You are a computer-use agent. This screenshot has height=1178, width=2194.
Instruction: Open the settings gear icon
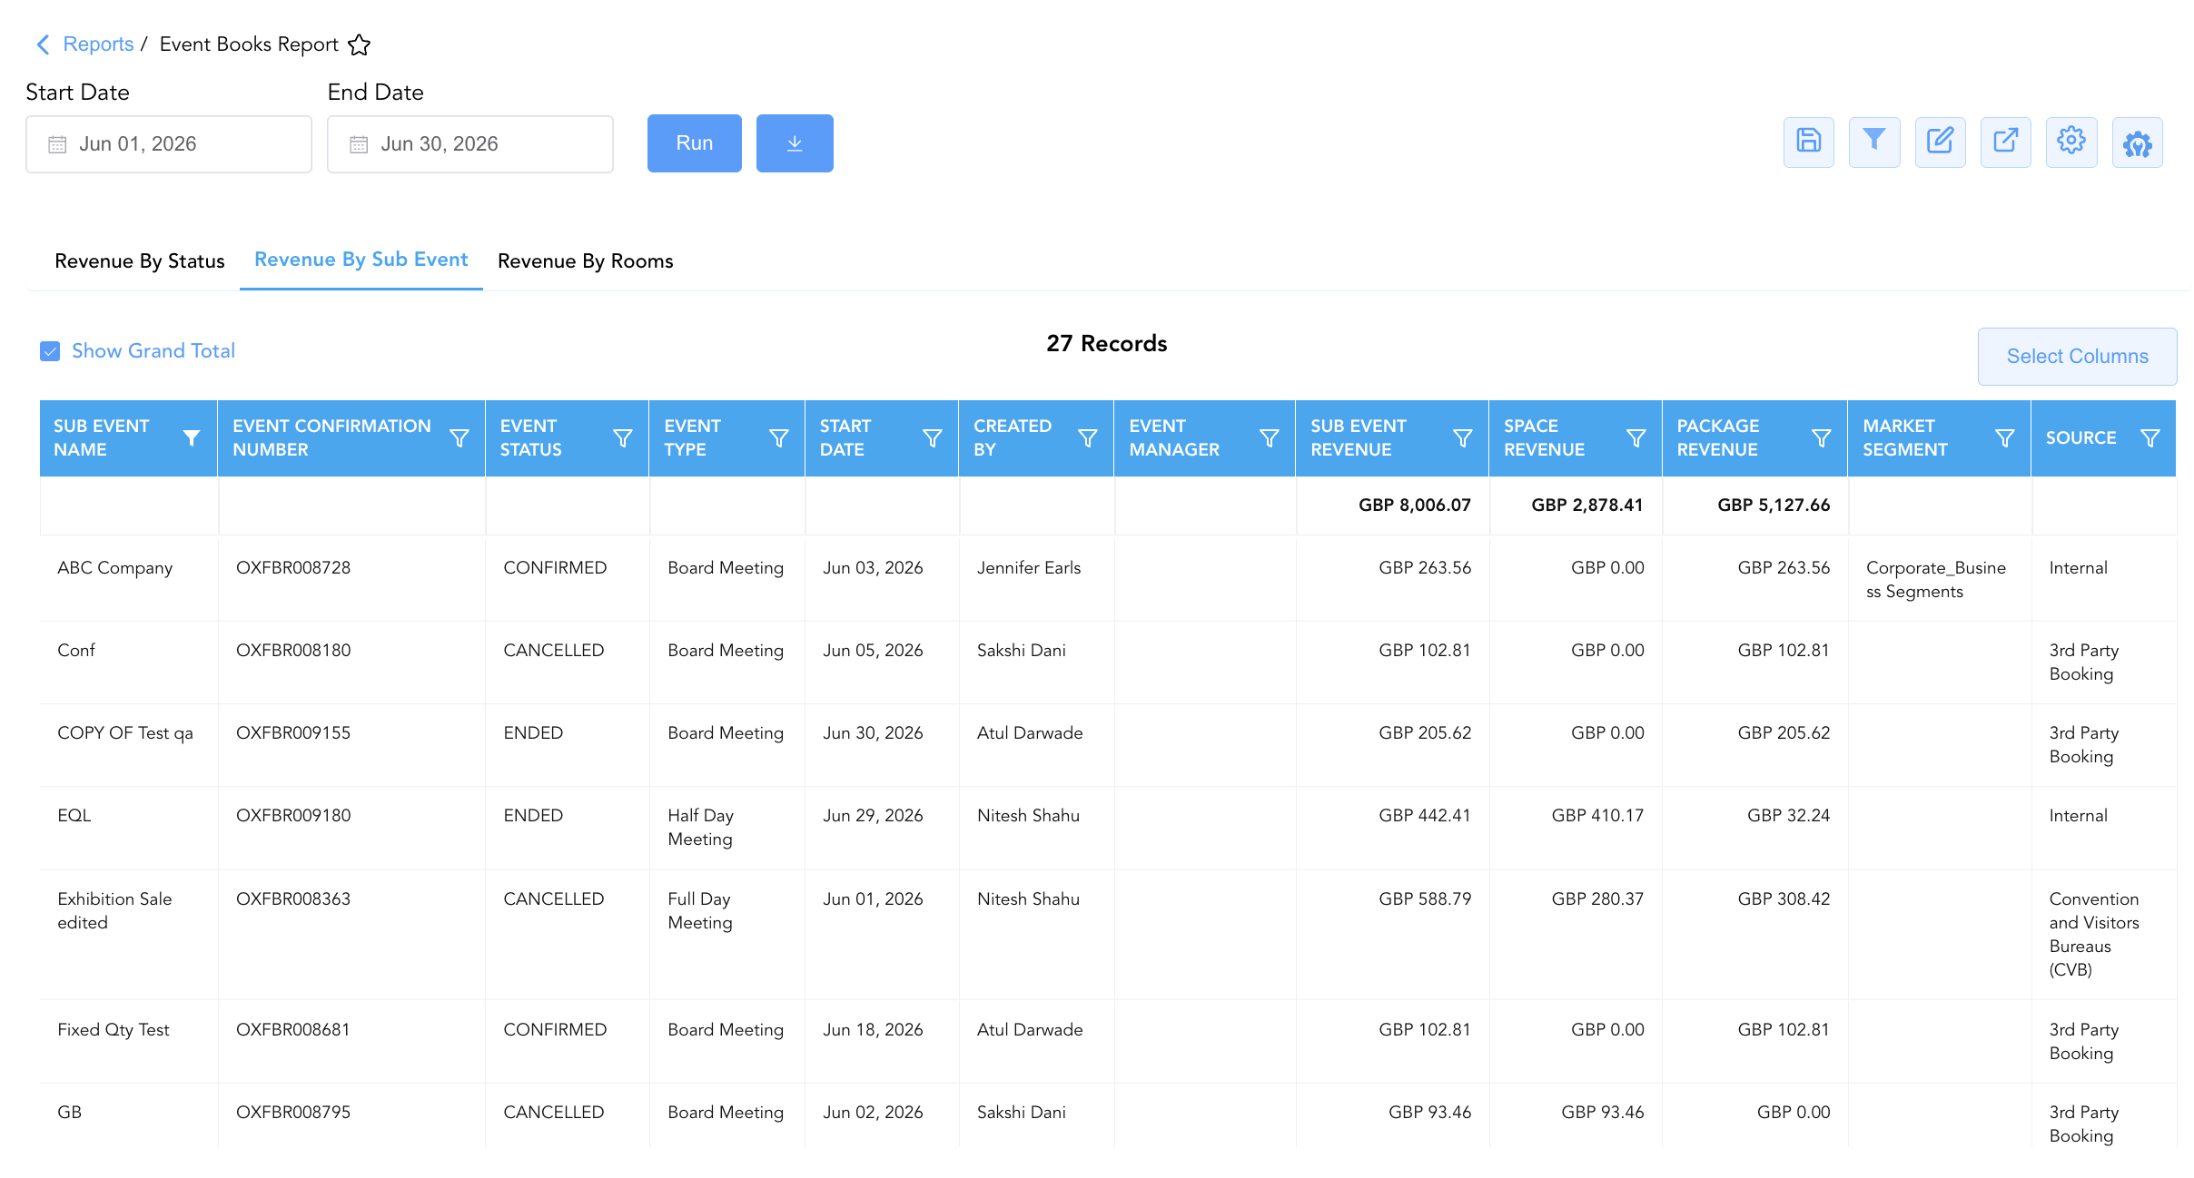(x=2071, y=142)
